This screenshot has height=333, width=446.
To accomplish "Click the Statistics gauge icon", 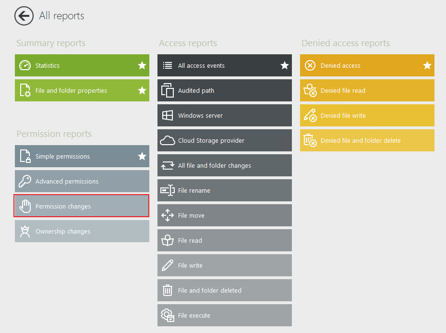I will 25,65.
